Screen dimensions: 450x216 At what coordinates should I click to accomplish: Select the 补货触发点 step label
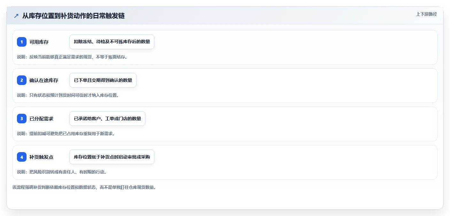pyautogui.click(x=41, y=157)
